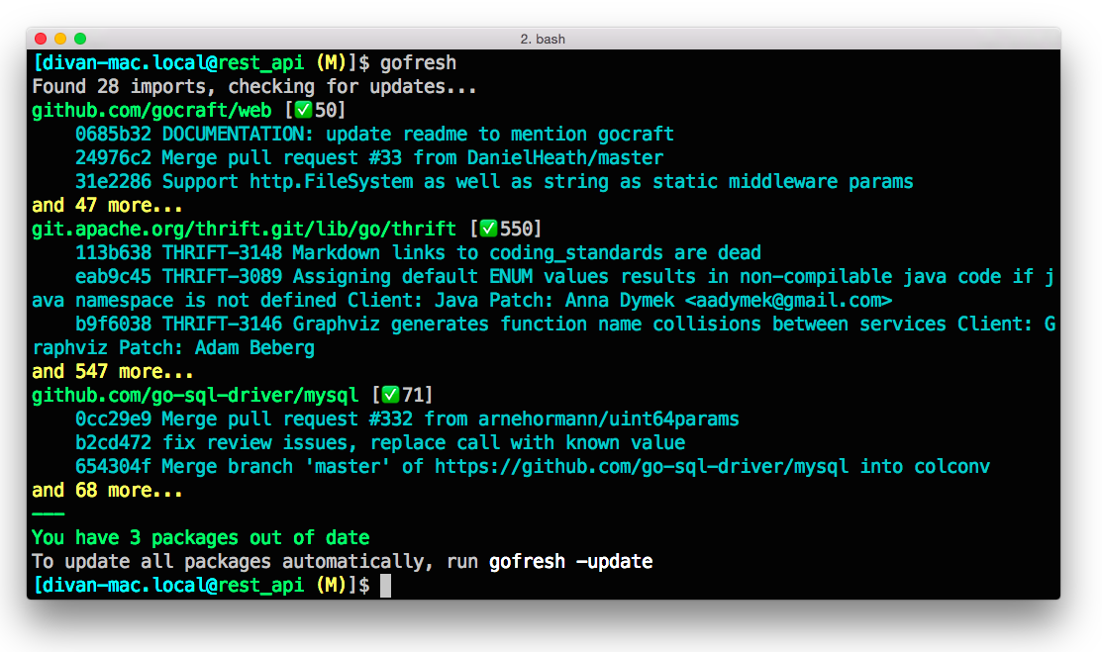The width and height of the screenshot is (1102, 652).
Task: Click commit hash 654304f
Action: [113, 467]
